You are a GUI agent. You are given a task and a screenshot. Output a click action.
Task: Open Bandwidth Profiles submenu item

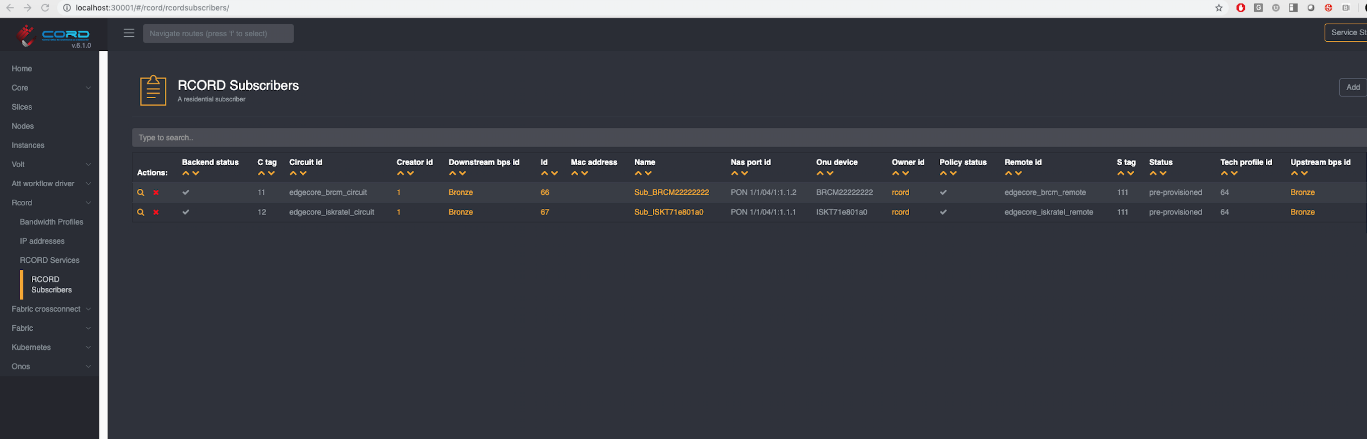click(51, 222)
